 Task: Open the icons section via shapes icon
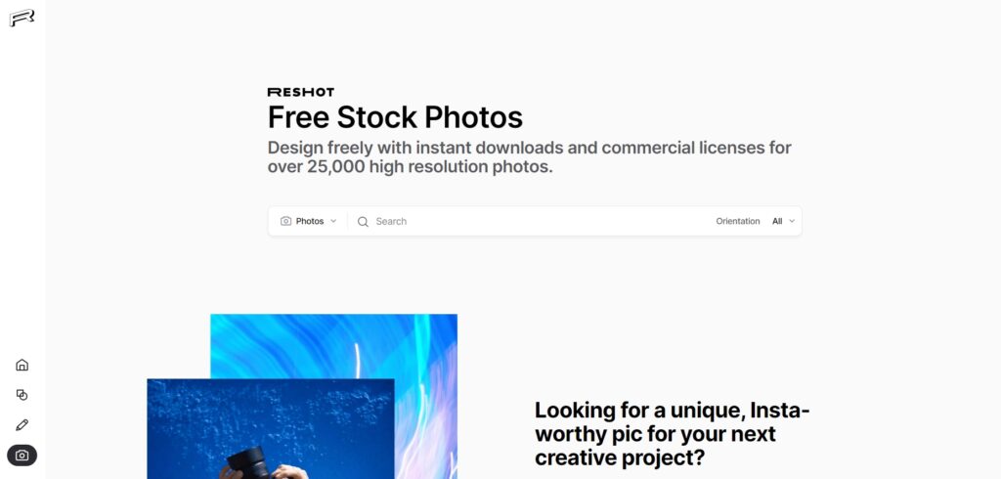point(22,395)
